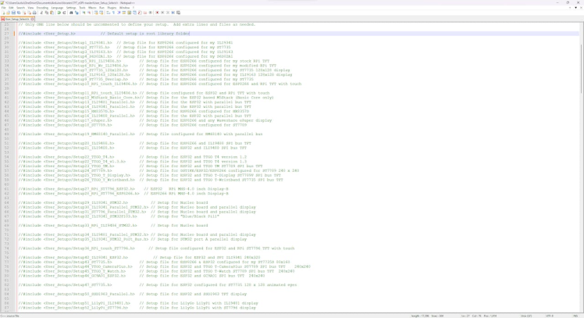Click the Stop Recording macro icon
The height and width of the screenshot is (318, 584).
pos(162,13)
